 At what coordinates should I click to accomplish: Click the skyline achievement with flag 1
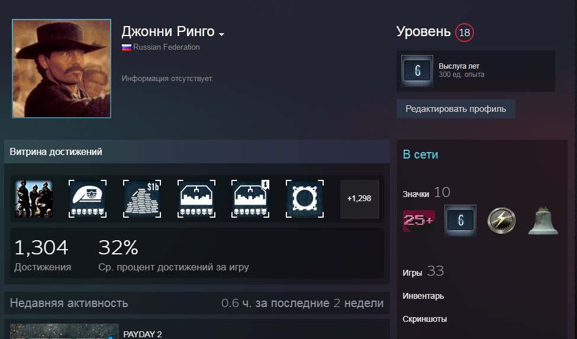coord(250,199)
